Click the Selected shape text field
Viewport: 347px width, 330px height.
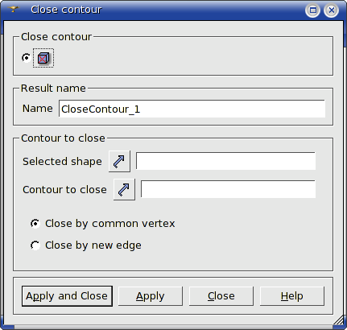pos(225,161)
